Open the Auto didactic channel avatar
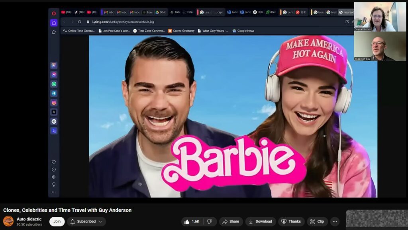The image size is (408, 230). 8,221
